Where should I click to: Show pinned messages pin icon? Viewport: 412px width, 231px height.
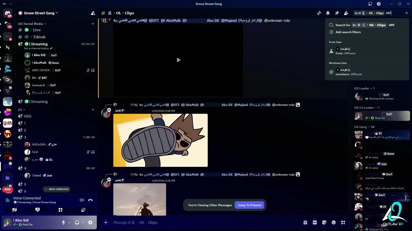[337, 13]
